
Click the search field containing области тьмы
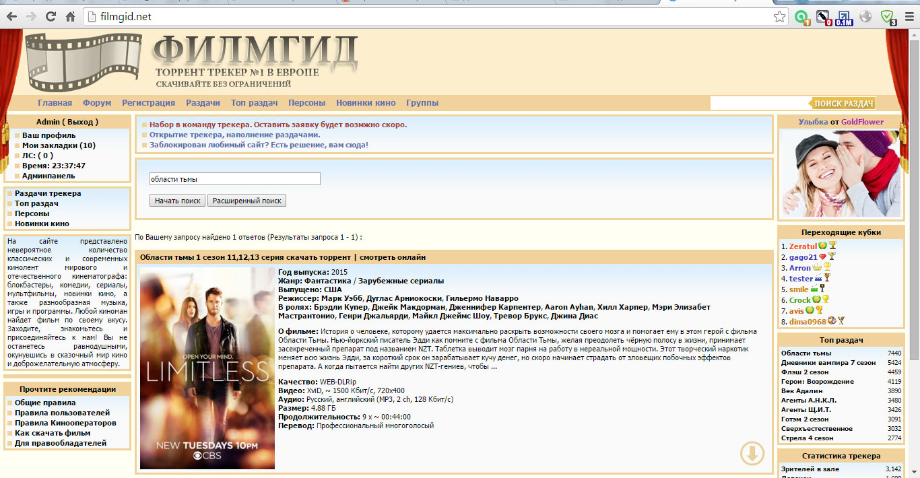[x=234, y=179]
